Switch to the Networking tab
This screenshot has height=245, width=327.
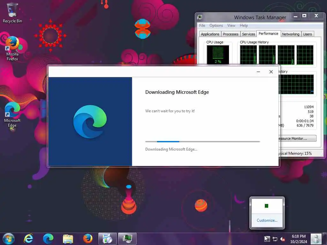coord(291,34)
